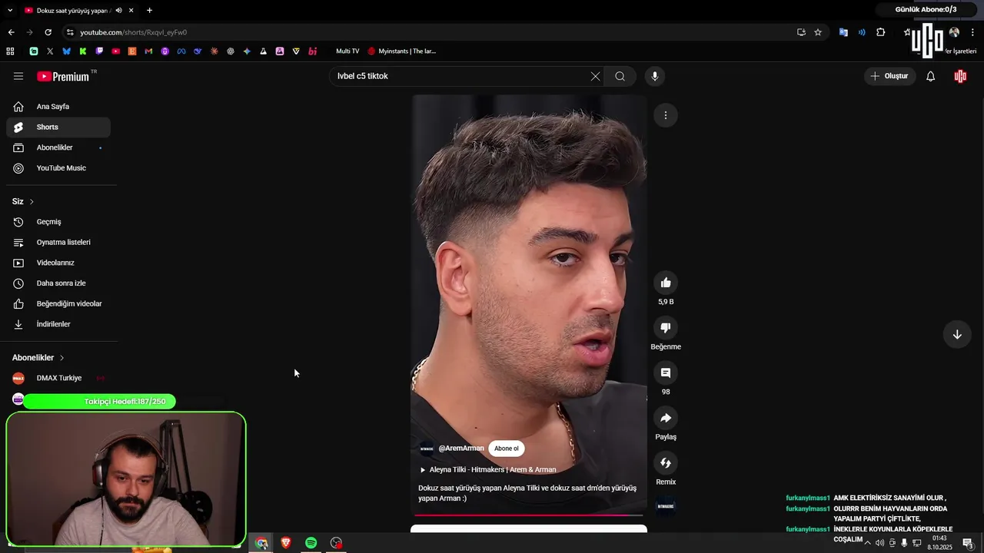Open Oynatma listeleri playlists
The image size is (984, 553).
[58, 242]
